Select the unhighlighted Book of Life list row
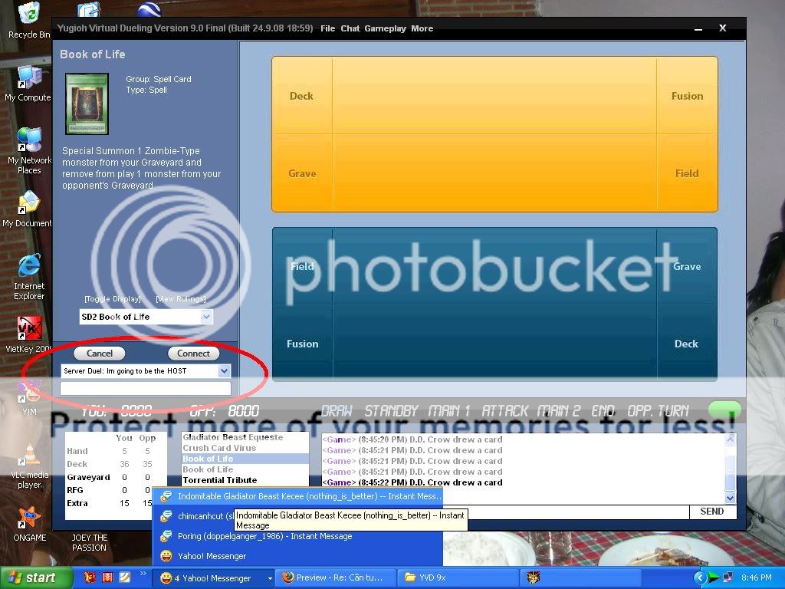 (245, 469)
